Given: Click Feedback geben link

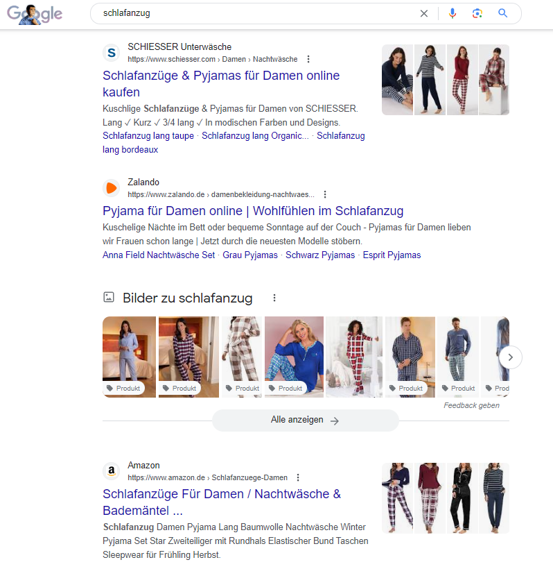Looking at the screenshot, I should (x=471, y=405).
